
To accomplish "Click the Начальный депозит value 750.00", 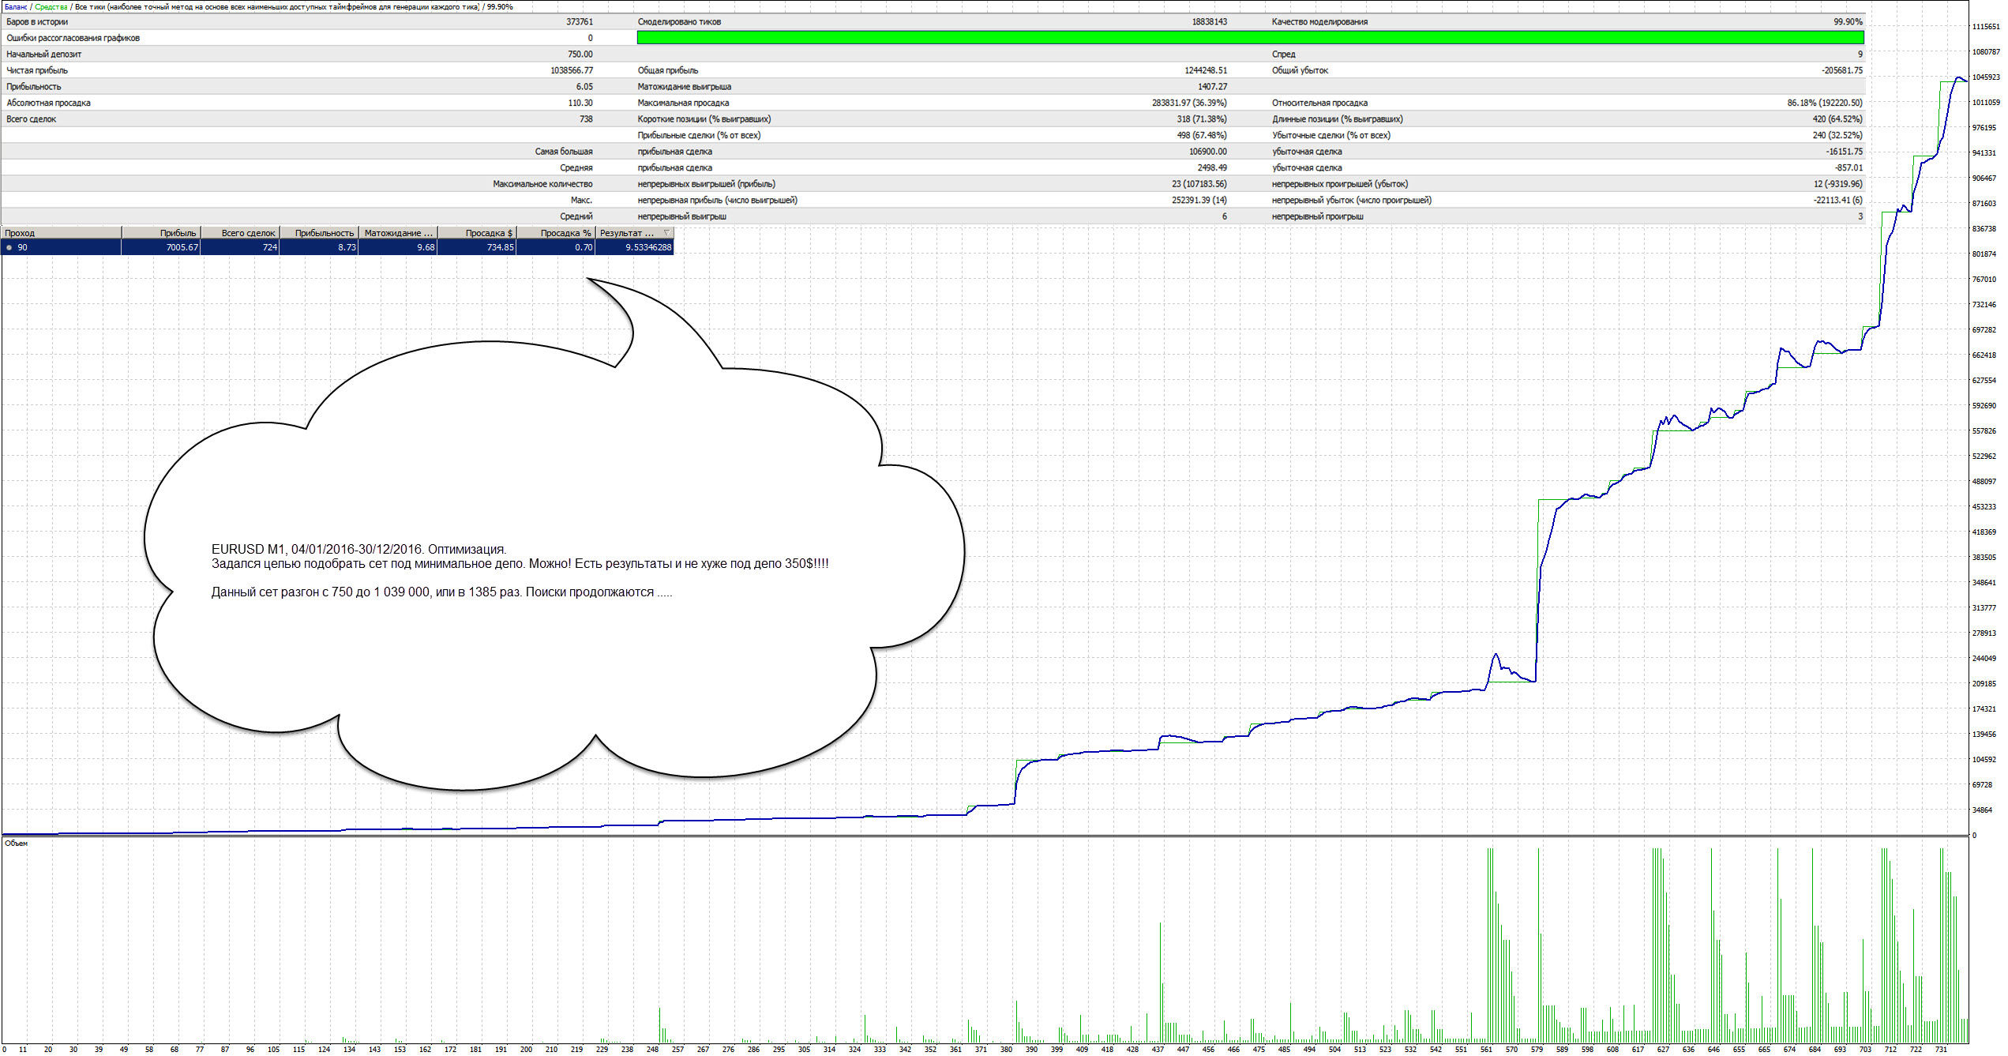I will point(580,54).
